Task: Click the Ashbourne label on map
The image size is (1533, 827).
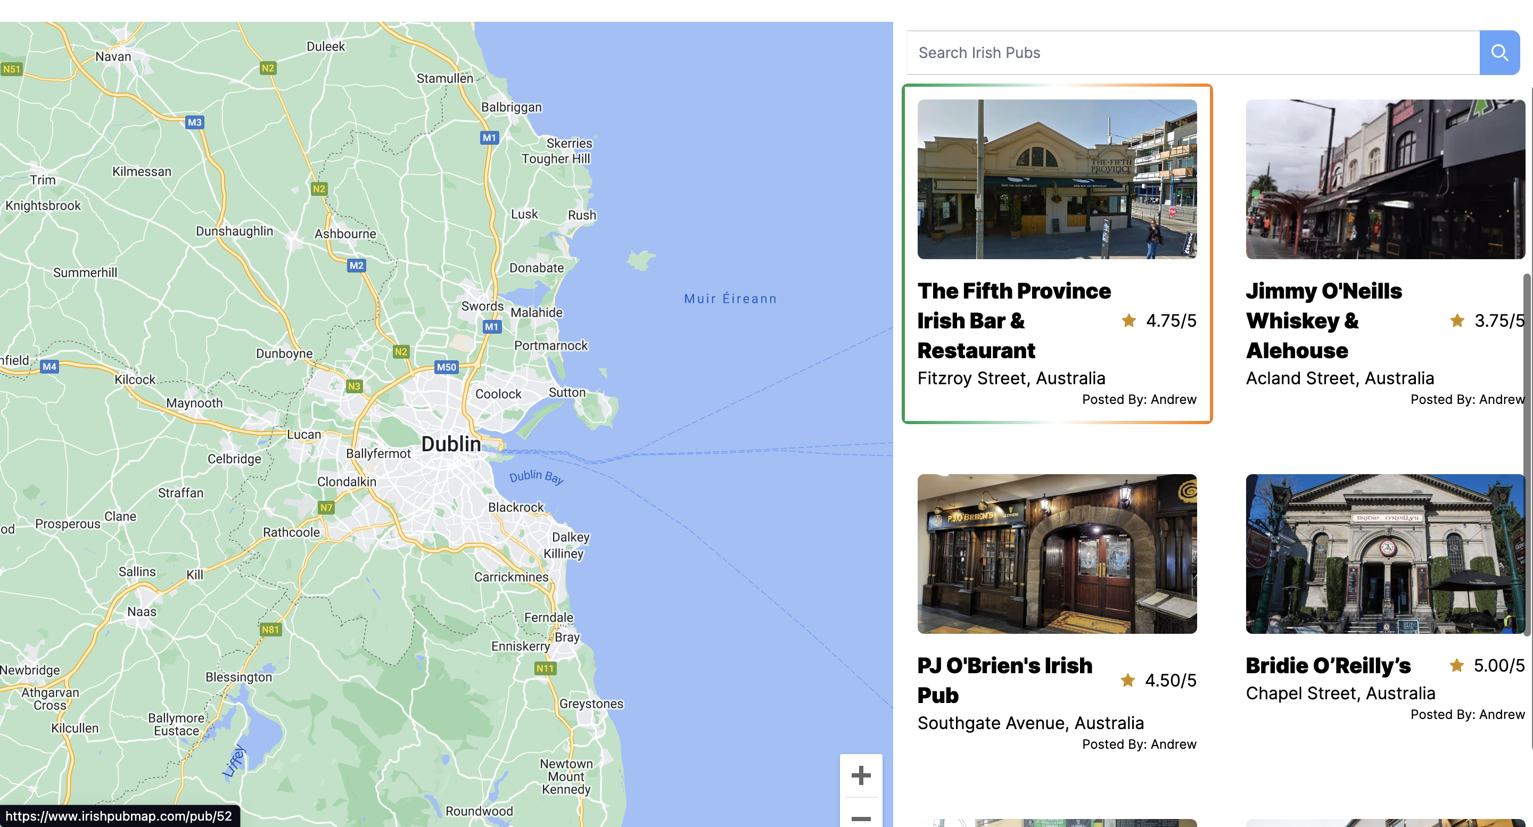Action: (x=345, y=234)
